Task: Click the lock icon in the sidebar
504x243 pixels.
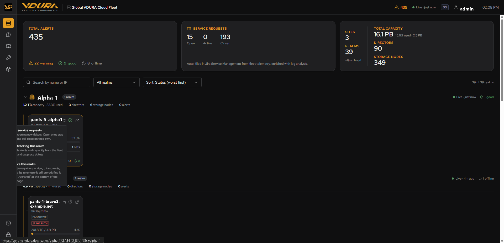Action: point(8,235)
